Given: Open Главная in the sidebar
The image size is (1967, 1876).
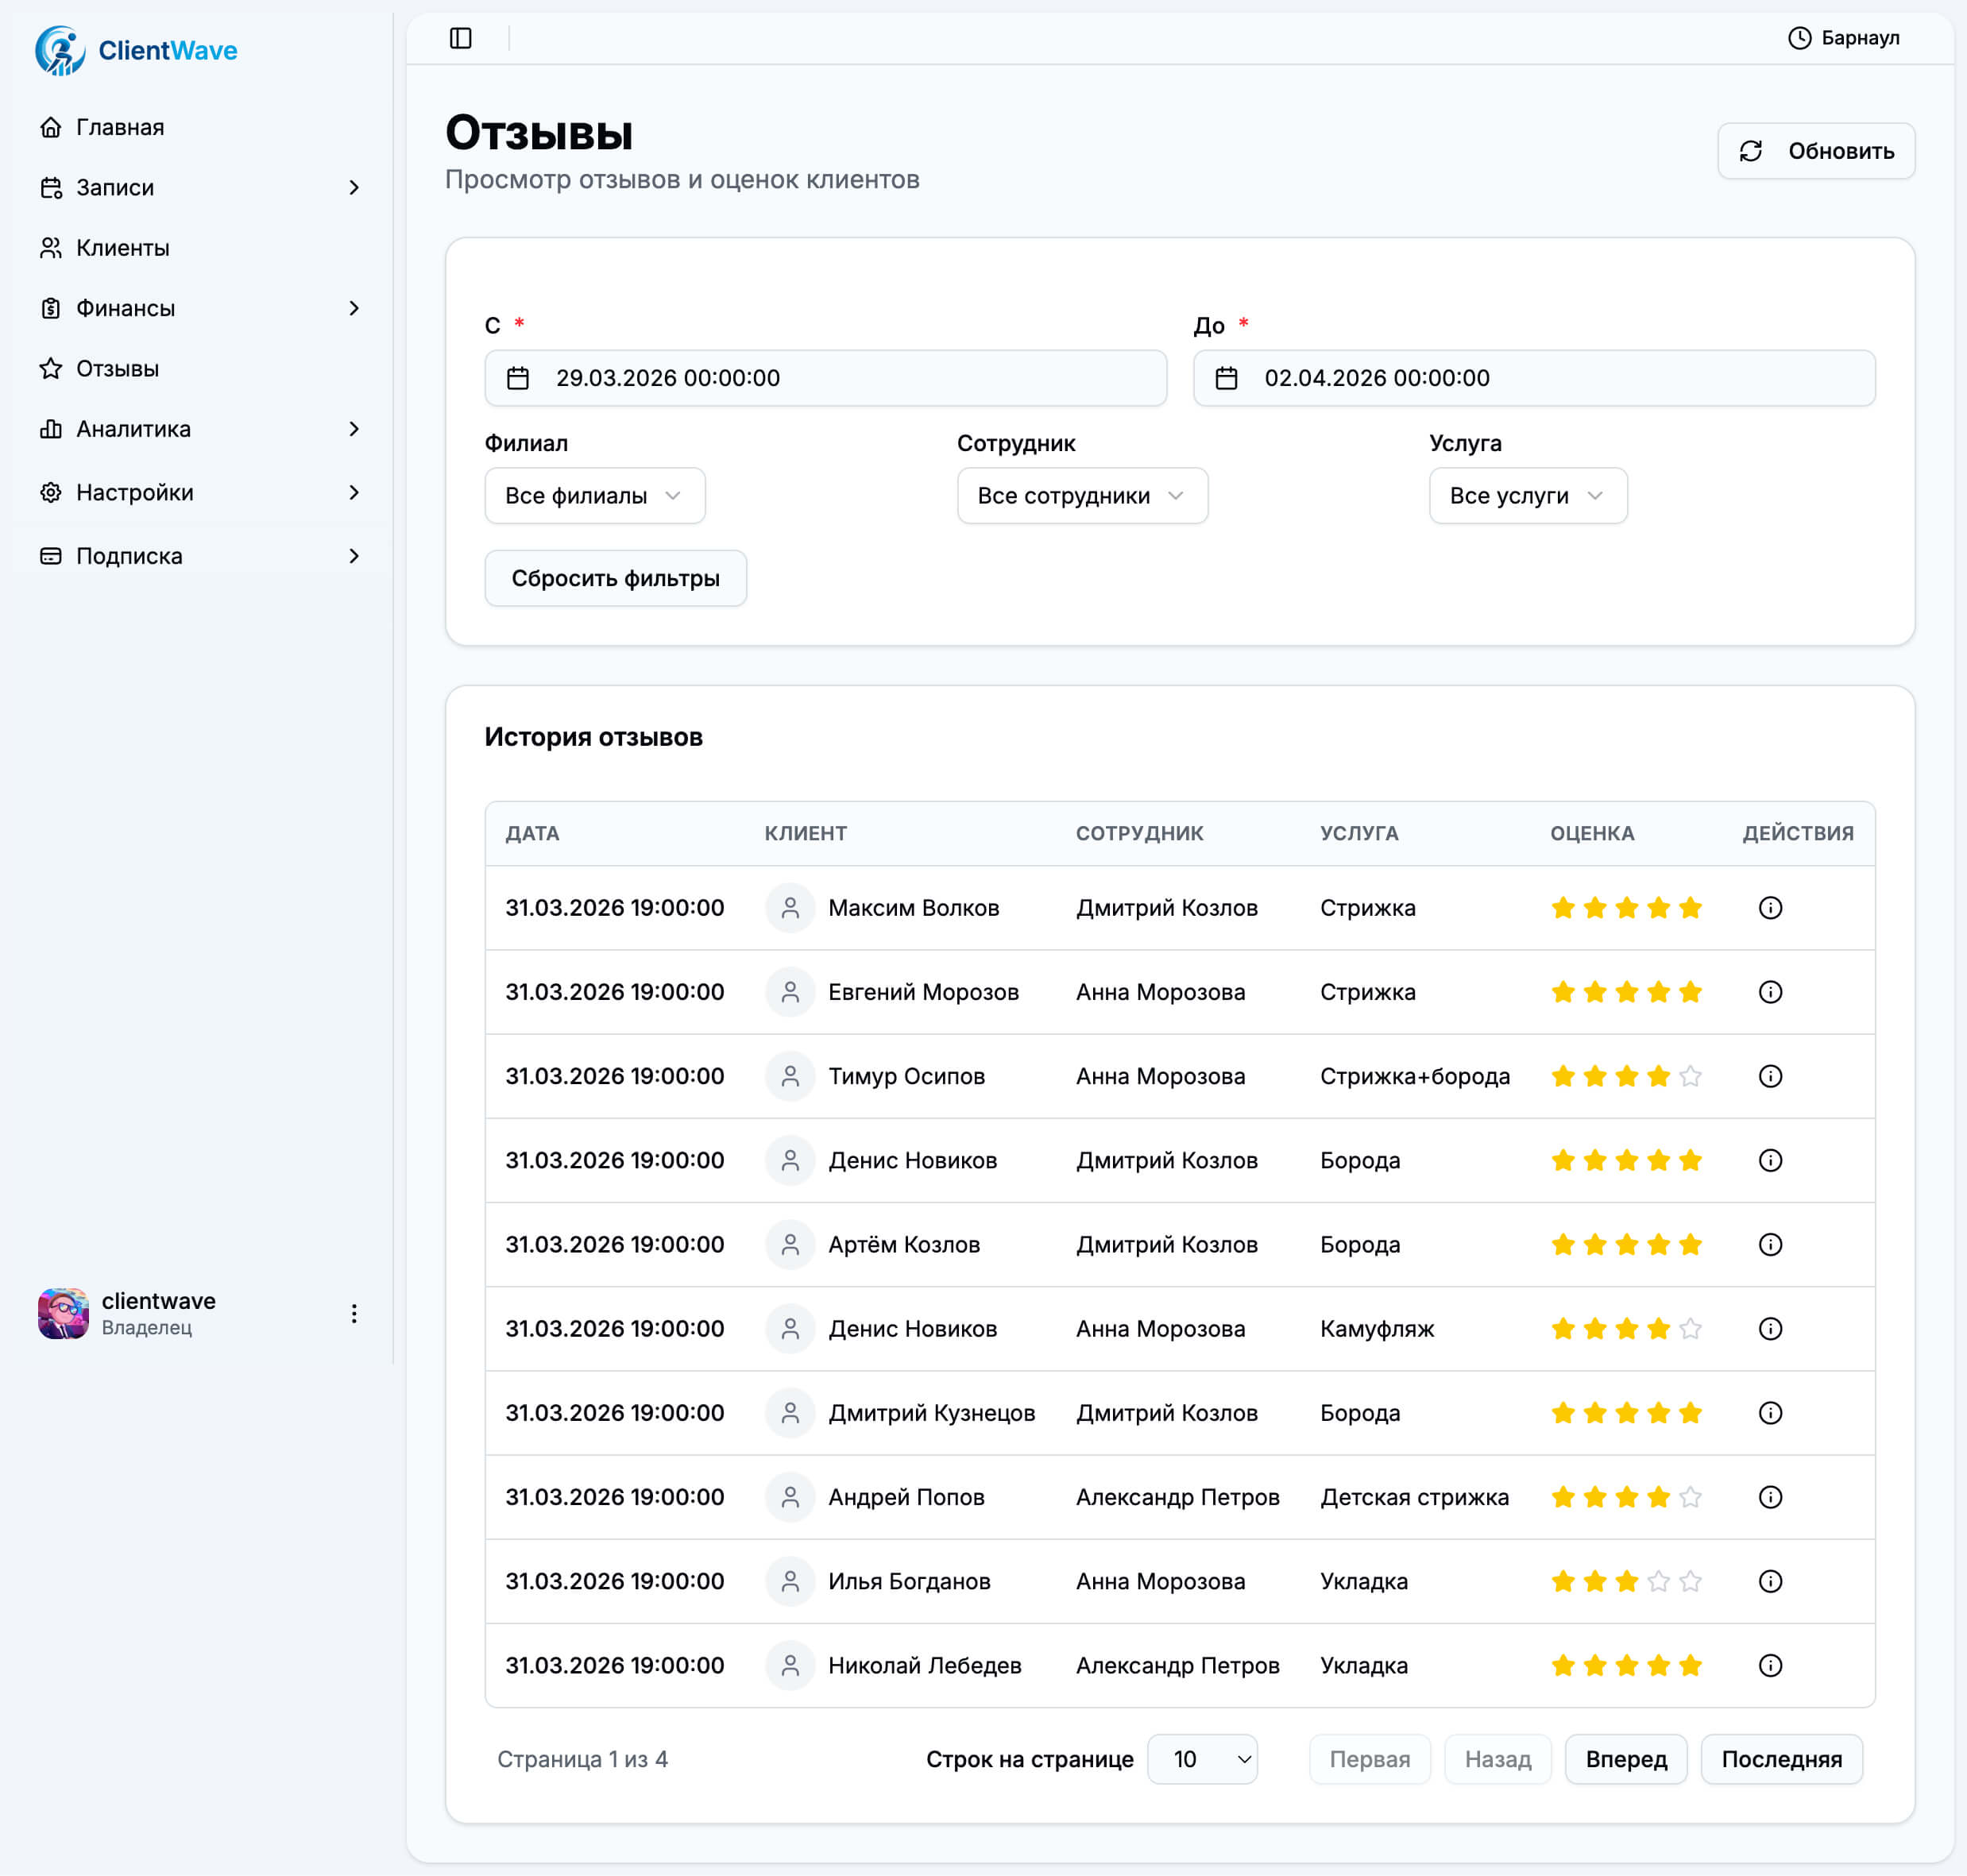Looking at the screenshot, I should coord(120,127).
